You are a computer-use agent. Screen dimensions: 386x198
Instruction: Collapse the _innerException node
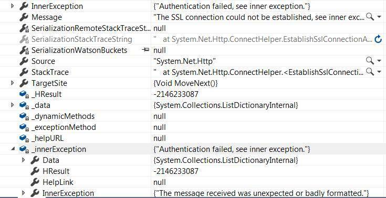(x=13, y=149)
